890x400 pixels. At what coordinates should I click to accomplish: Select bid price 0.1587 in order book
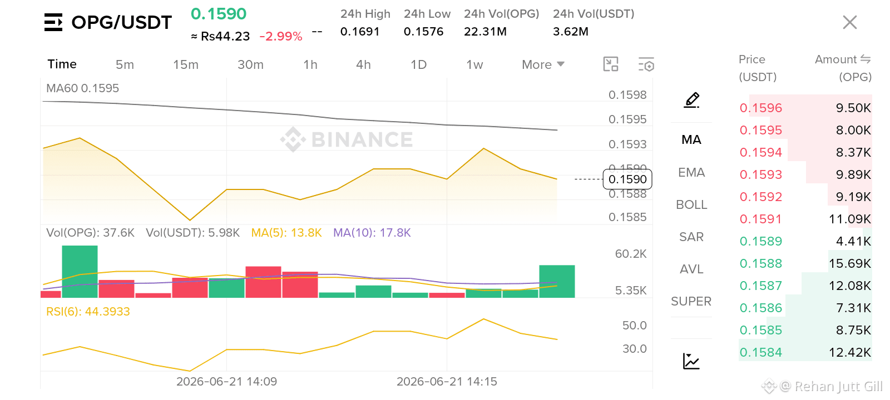[761, 286]
